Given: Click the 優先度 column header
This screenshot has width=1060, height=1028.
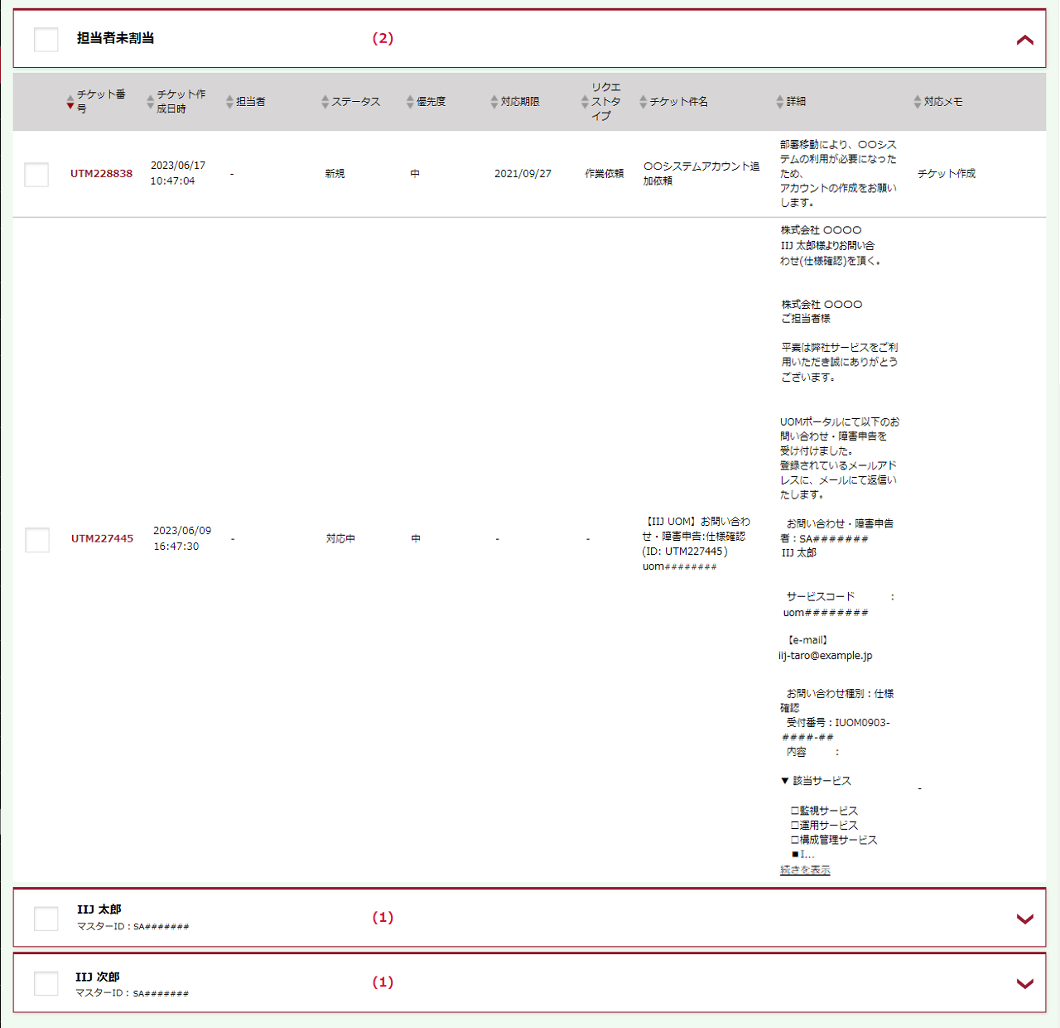Looking at the screenshot, I should point(430,102).
